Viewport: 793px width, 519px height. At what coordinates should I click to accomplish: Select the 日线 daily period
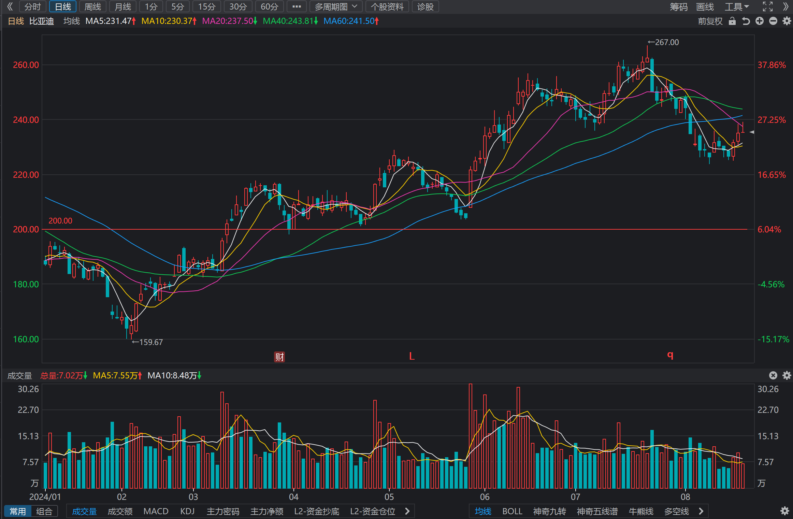tap(63, 6)
